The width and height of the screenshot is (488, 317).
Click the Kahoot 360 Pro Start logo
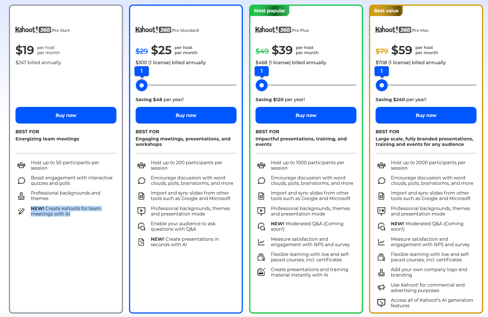pos(42,30)
